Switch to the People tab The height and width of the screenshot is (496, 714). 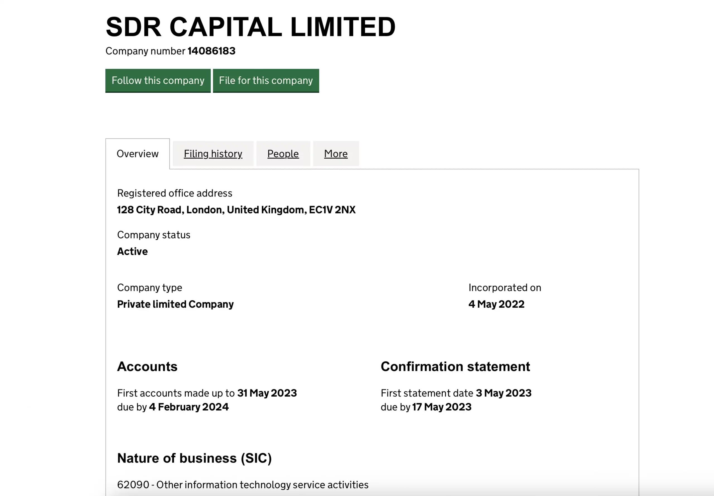point(283,154)
